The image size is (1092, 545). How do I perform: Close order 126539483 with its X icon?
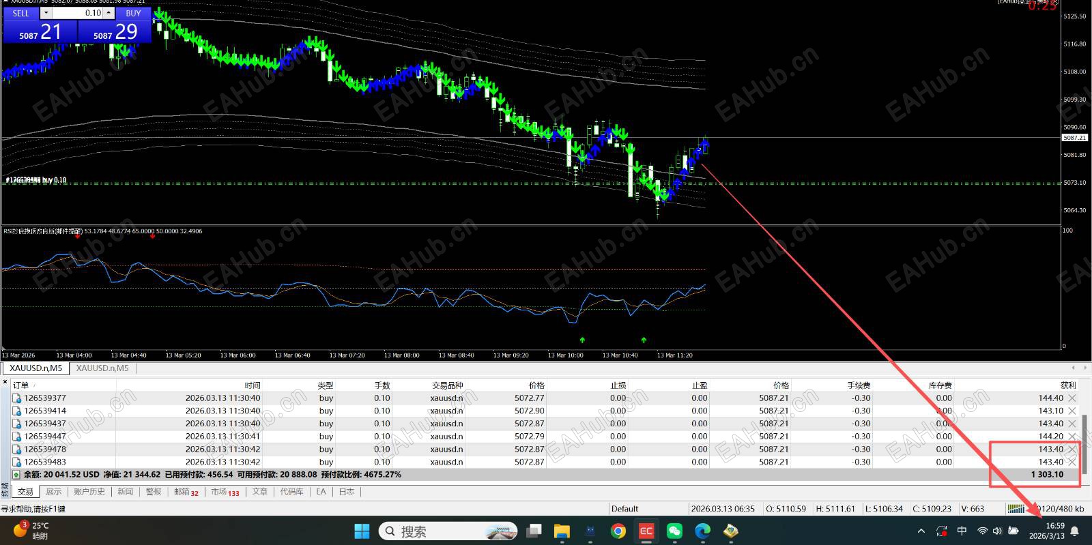point(1072,462)
